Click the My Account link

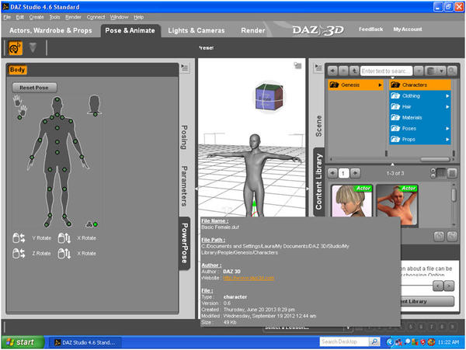(408, 29)
